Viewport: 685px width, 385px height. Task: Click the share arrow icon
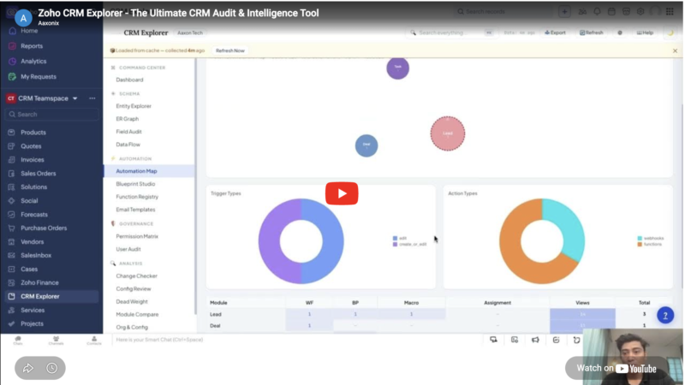tap(28, 368)
